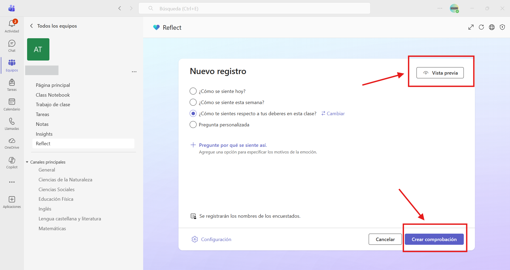Click the Configuración gear icon
Viewport: 510px width, 270px height.
tap(195, 239)
